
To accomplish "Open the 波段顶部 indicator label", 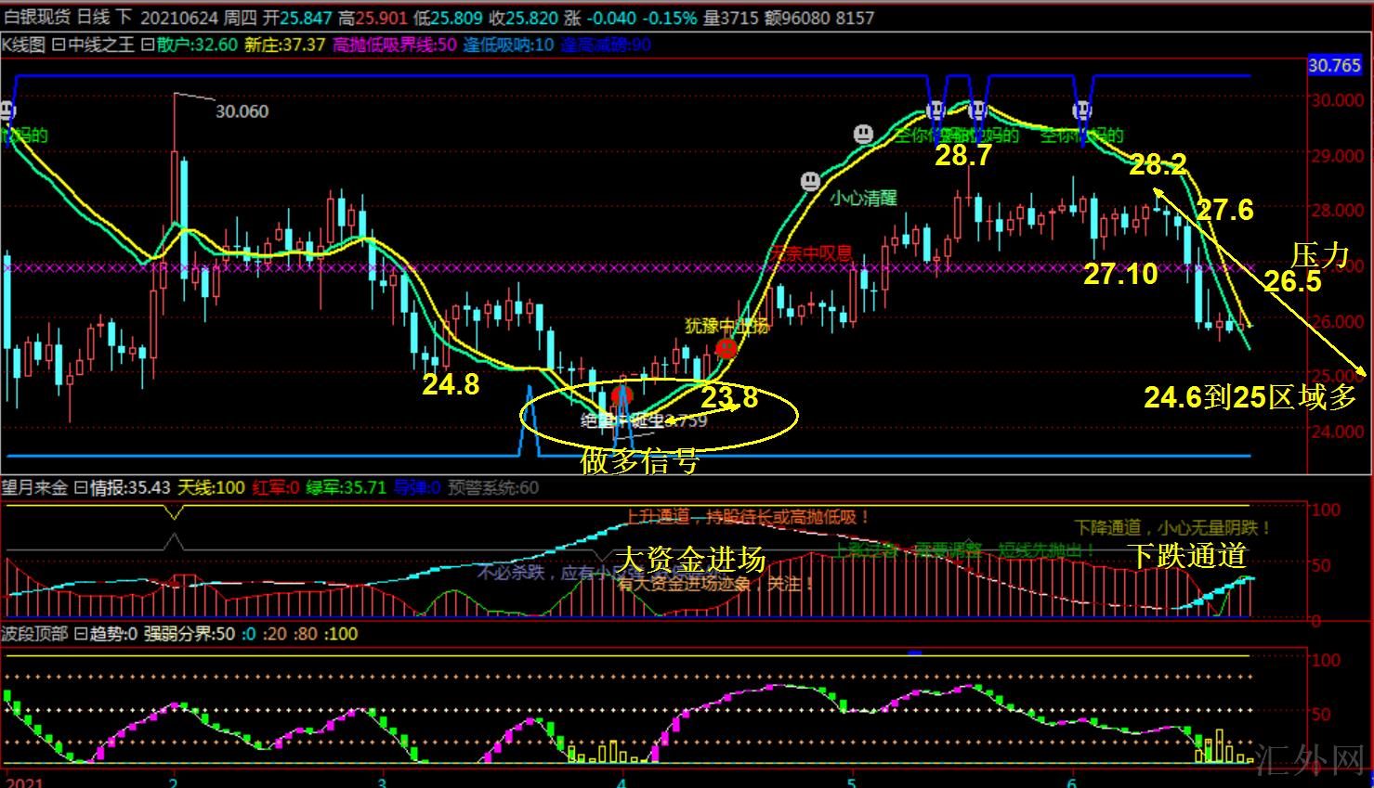I will [35, 635].
